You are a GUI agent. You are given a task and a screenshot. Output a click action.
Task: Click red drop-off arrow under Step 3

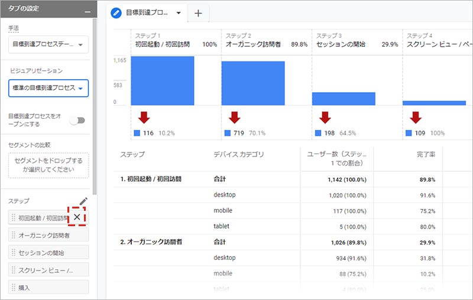[x=325, y=117]
